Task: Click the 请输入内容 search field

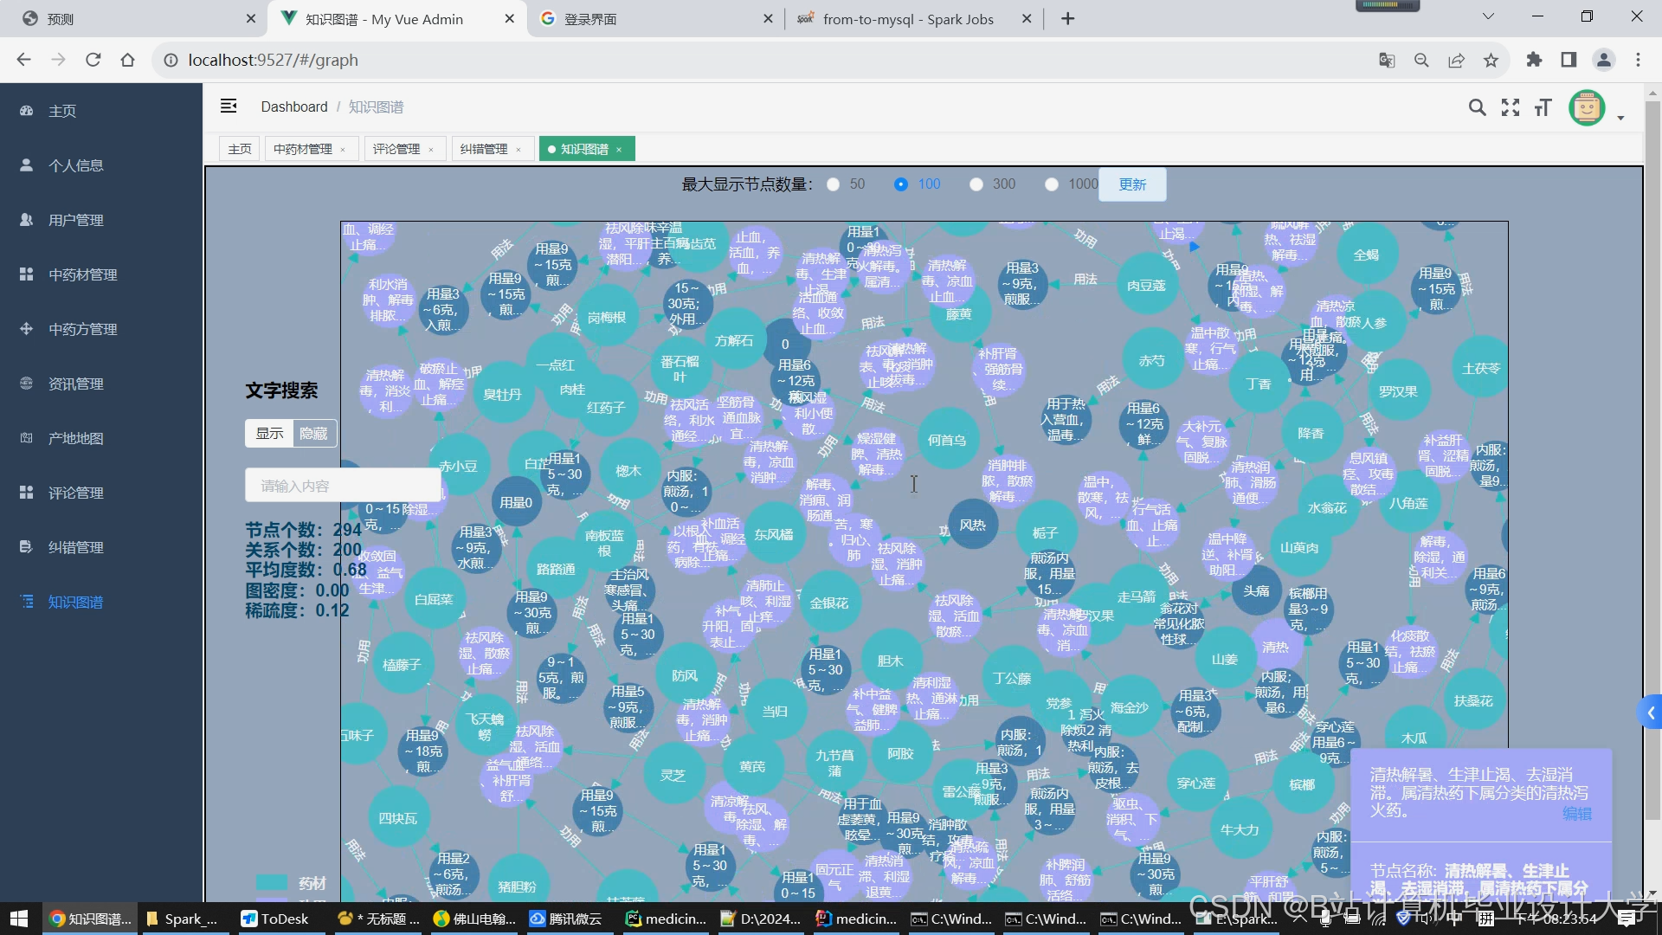Action: point(343,486)
